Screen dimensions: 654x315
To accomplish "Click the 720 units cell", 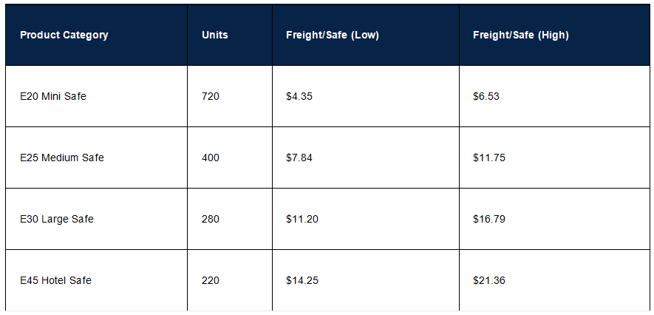I will click(x=230, y=96).
